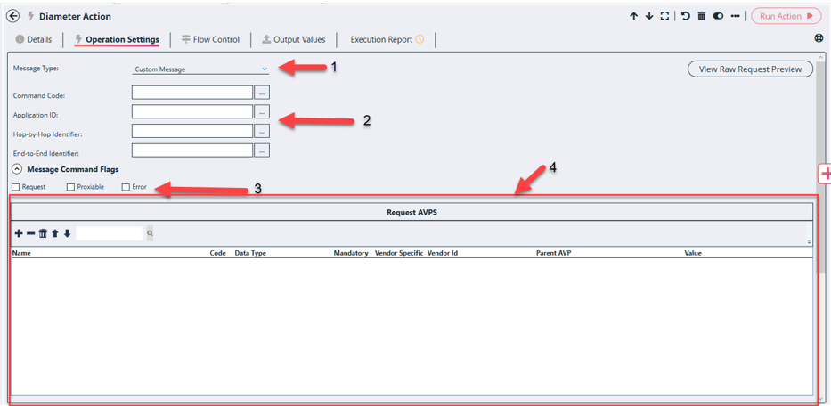
Task: Open the Command Code ellipsis picker
Action: pyautogui.click(x=261, y=93)
